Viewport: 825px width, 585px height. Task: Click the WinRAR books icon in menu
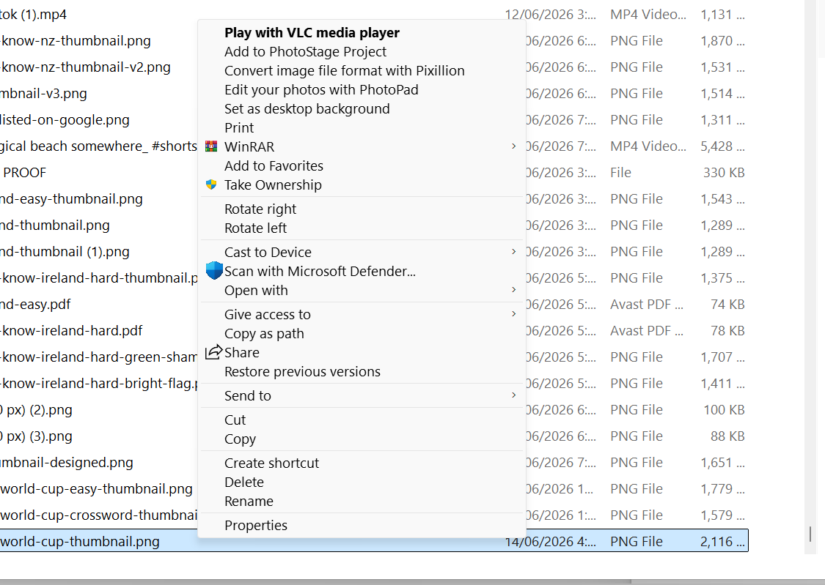[211, 146]
